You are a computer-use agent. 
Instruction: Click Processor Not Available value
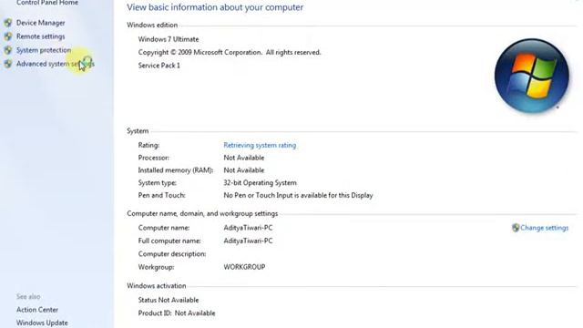(244, 158)
